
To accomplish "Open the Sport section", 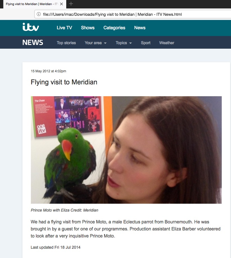I will [x=146, y=43].
